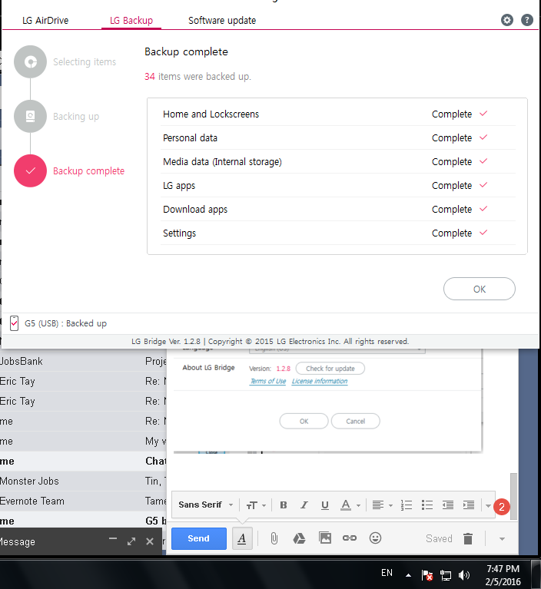Screen dimensions: 541x589
Task: Open Sans Serif font dropdown
Action: coord(206,505)
